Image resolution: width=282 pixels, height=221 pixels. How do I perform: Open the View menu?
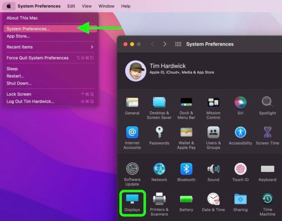[x=87, y=6]
